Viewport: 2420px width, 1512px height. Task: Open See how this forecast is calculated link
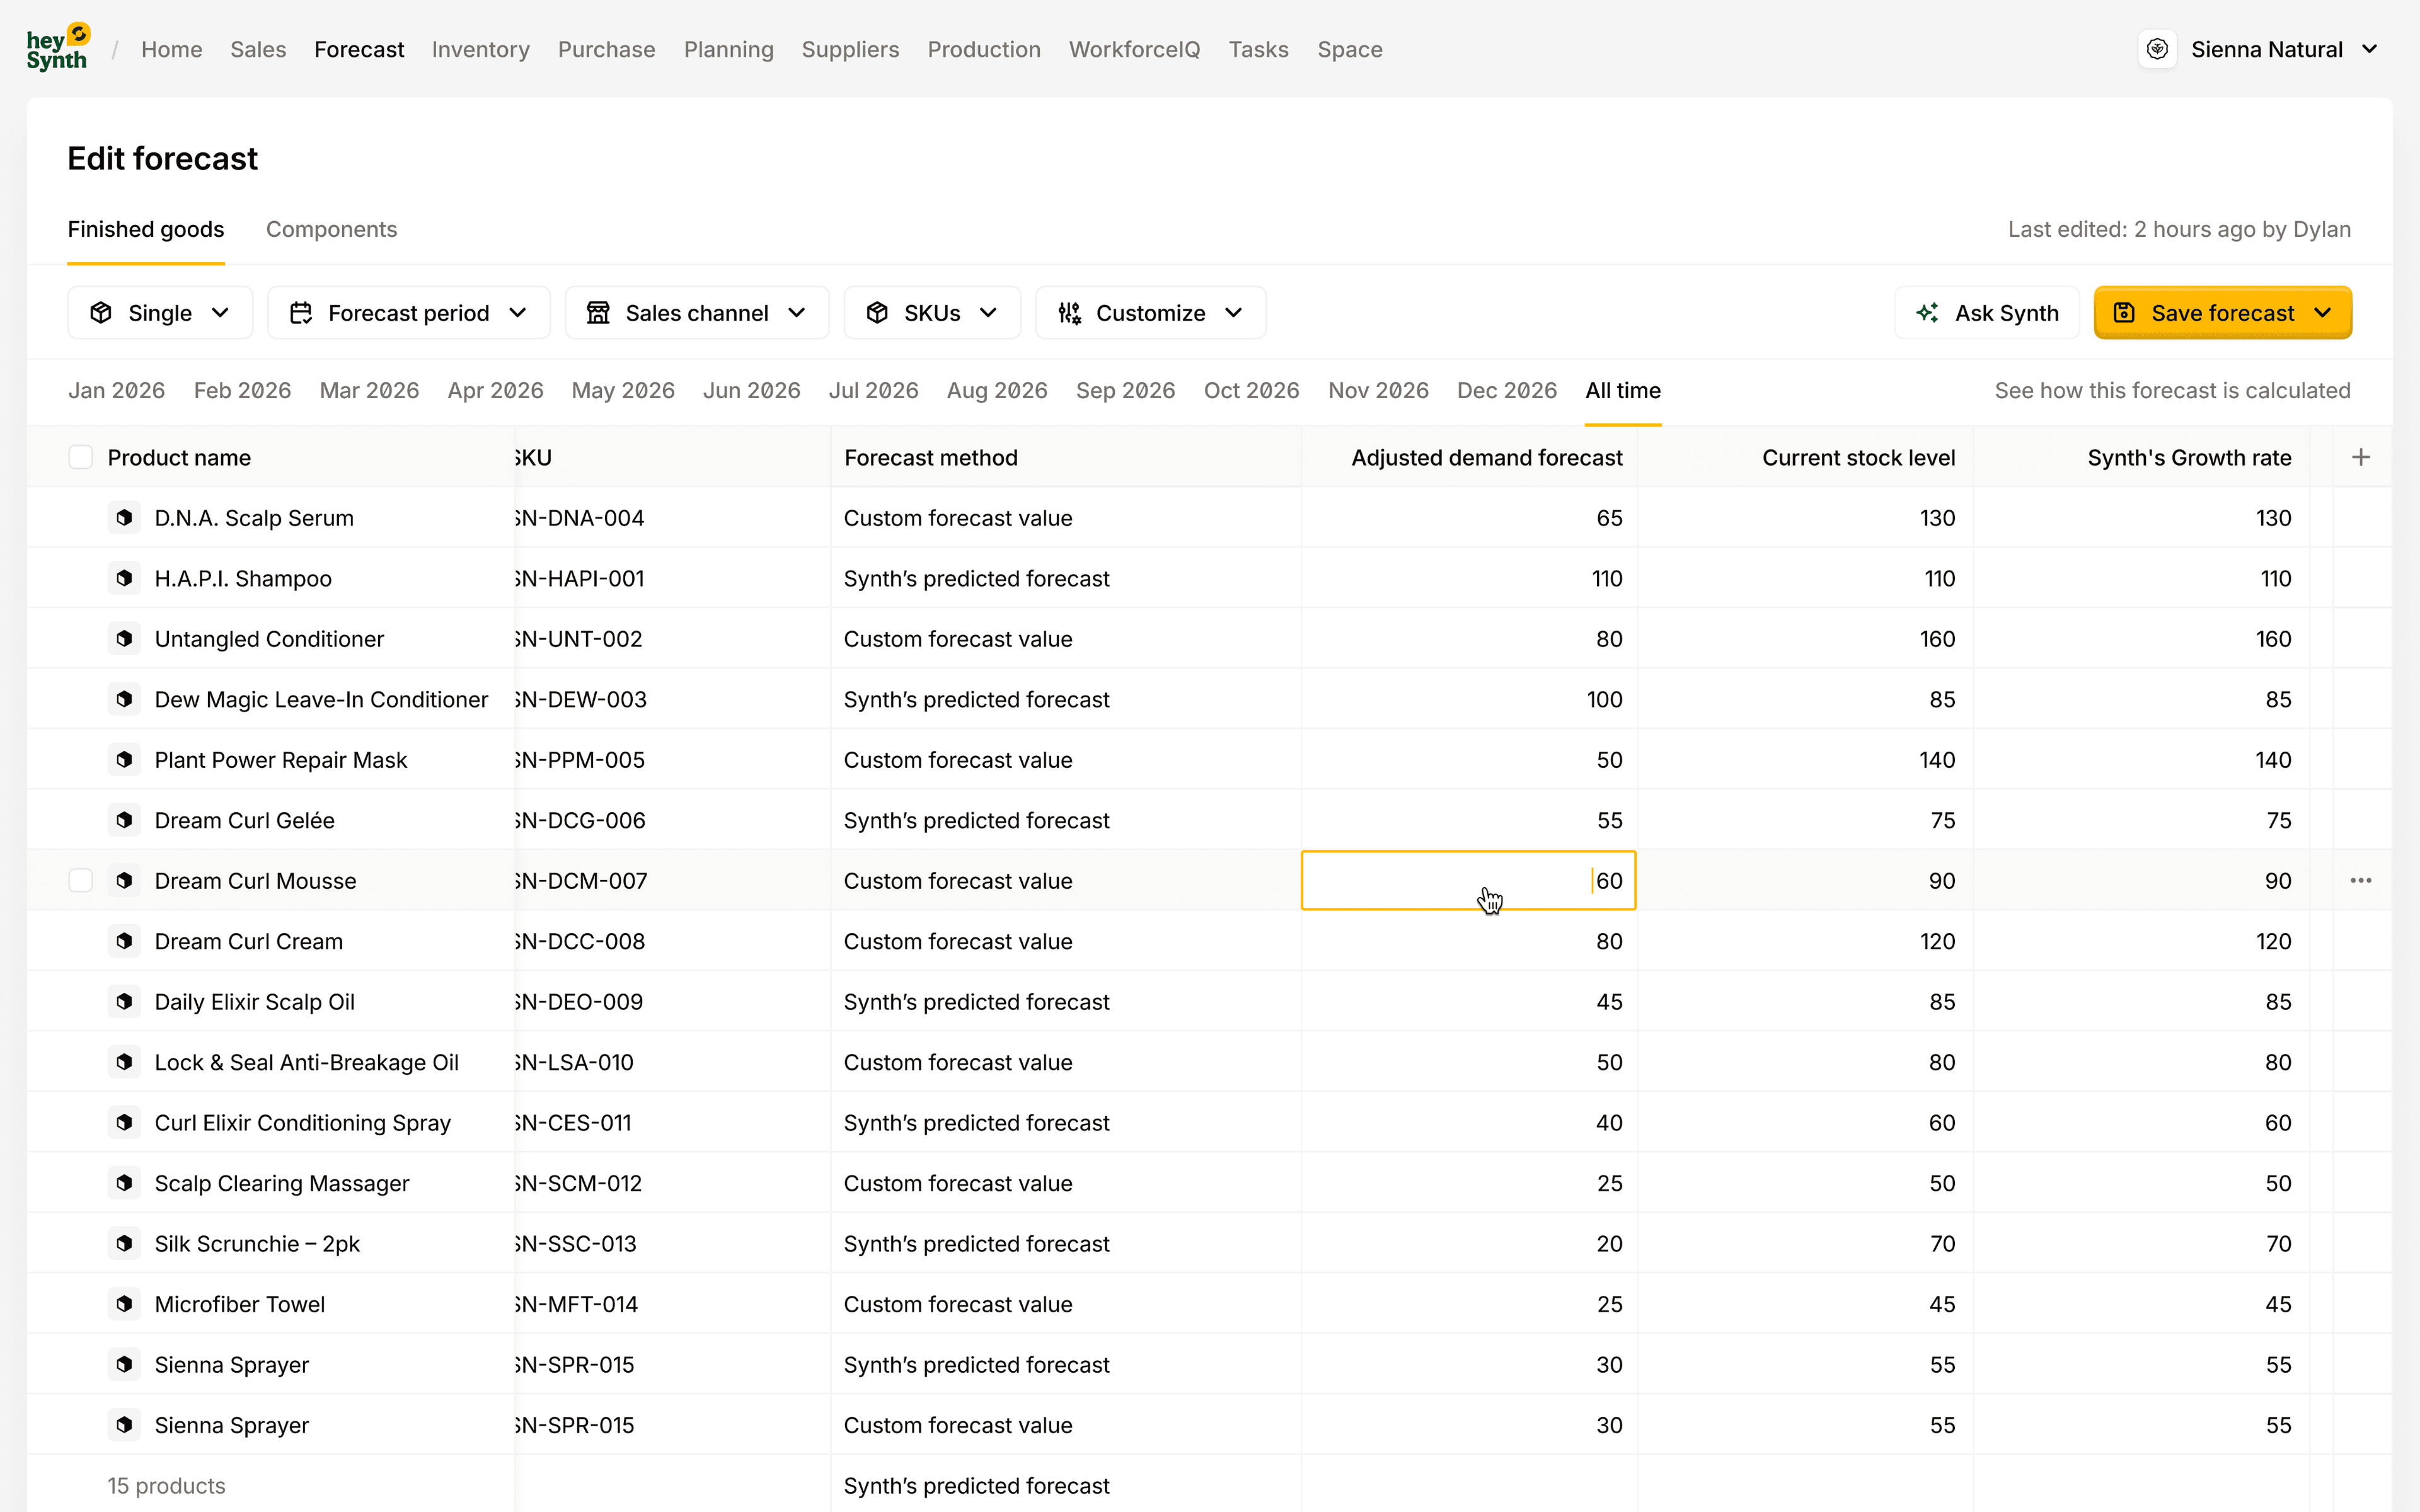coord(2172,390)
